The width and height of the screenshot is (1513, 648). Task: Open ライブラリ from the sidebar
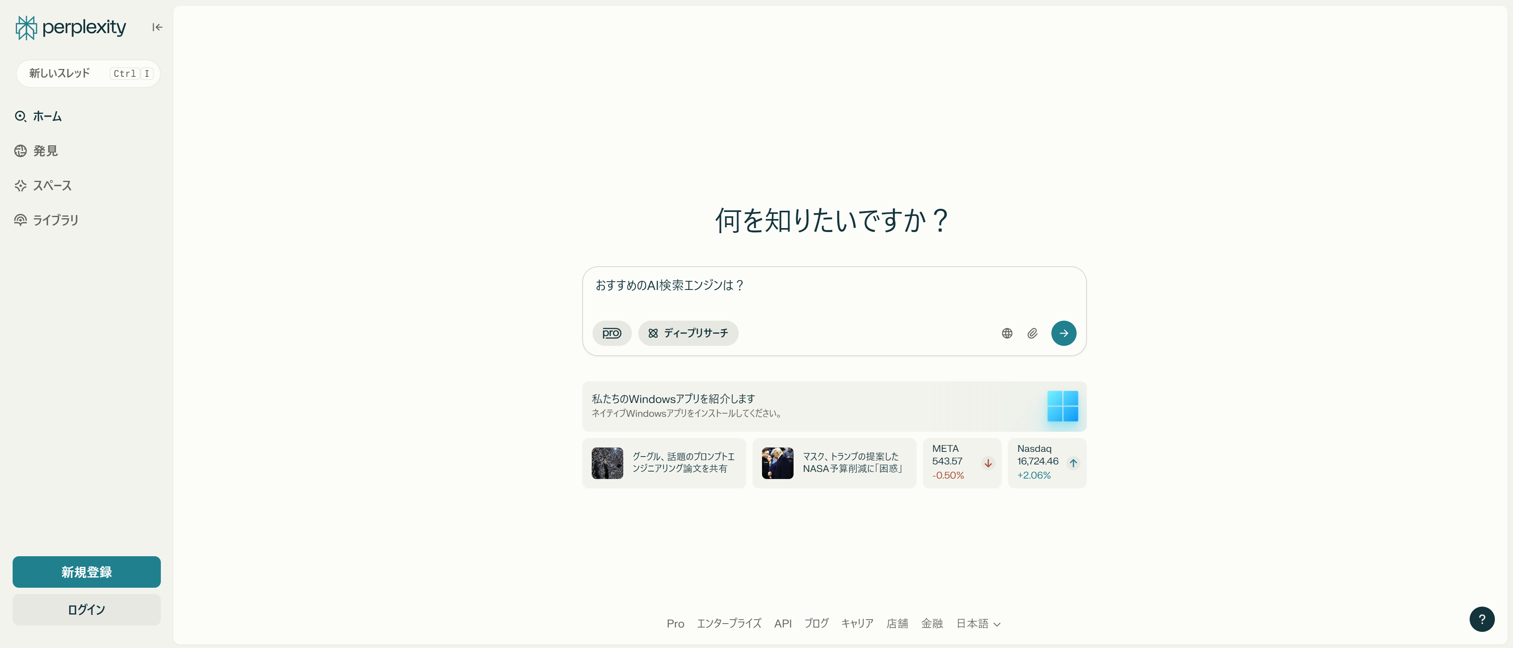[x=55, y=220]
